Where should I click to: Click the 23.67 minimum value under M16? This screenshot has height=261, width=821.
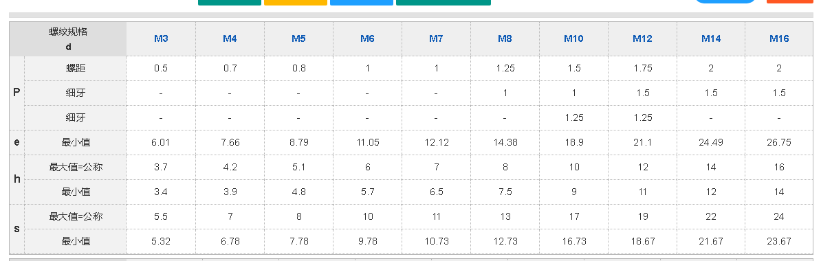click(779, 241)
